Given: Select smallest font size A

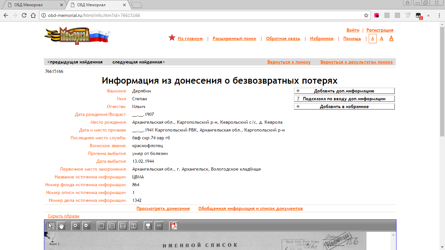Looking at the screenshot, I should [373, 38].
